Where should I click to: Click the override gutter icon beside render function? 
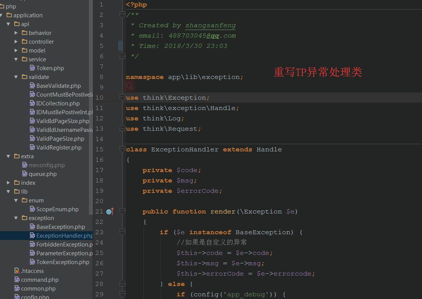pyautogui.click(x=110, y=212)
